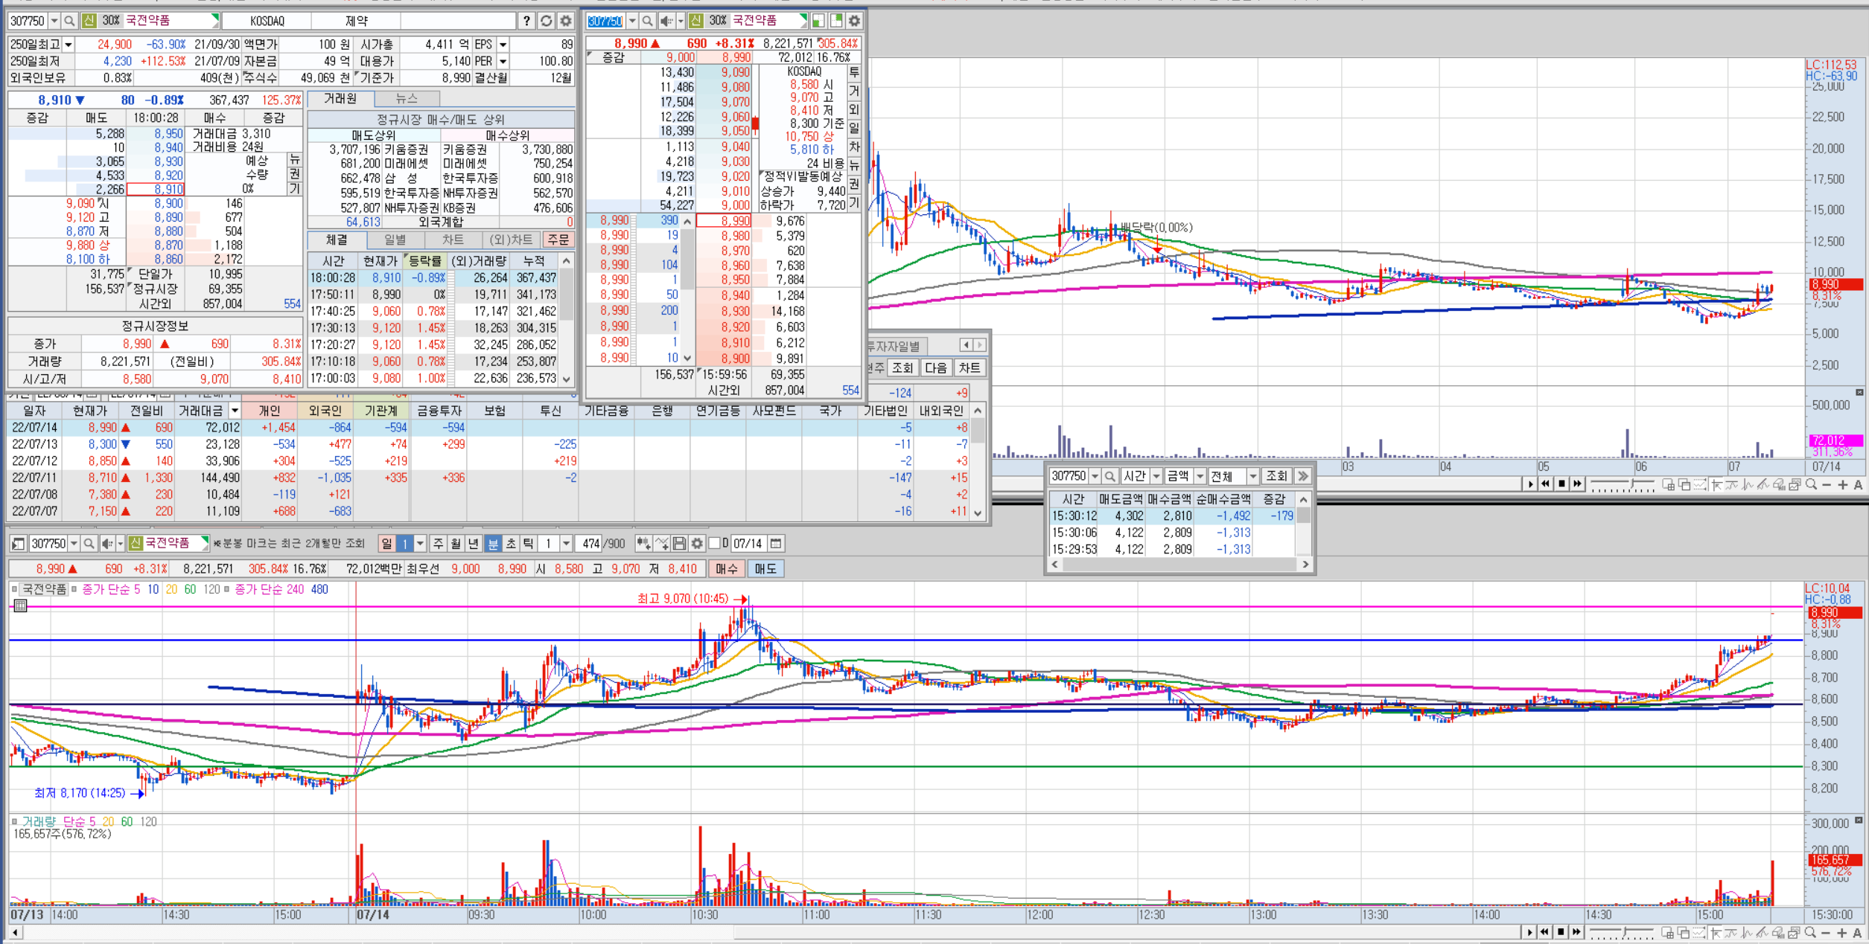Select 년 (yearly) period toggle
1869x944 pixels.
(x=474, y=544)
